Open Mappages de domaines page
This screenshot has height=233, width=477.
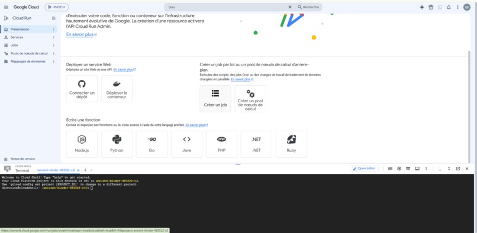(x=28, y=61)
